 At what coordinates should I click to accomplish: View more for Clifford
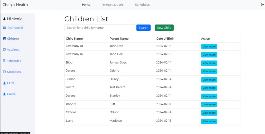pos(209,113)
